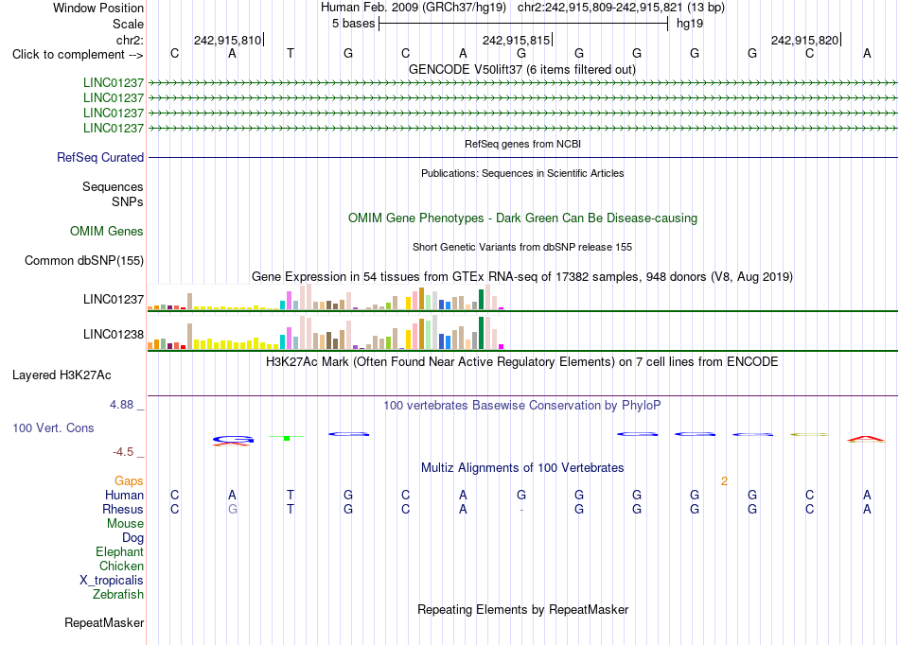The image size is (899, 645).
Task: Click the T base in the complement sequence row
Action: click(291, 54)
